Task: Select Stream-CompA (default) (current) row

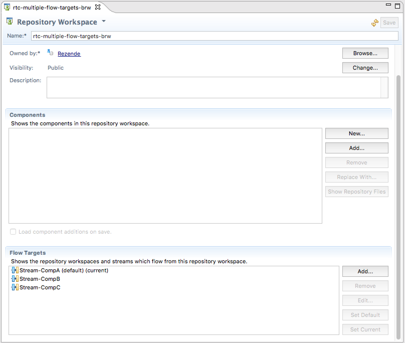Action: coord(174,270)
